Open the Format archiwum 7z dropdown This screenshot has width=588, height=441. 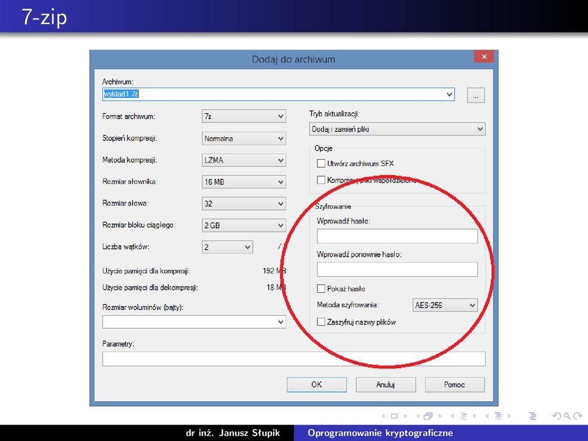point(244,116)
